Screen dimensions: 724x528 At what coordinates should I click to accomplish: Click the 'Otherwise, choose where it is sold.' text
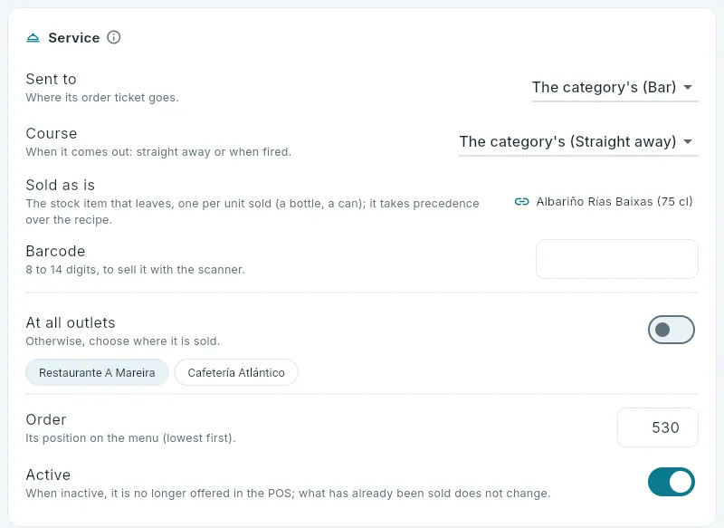[123, 341]
